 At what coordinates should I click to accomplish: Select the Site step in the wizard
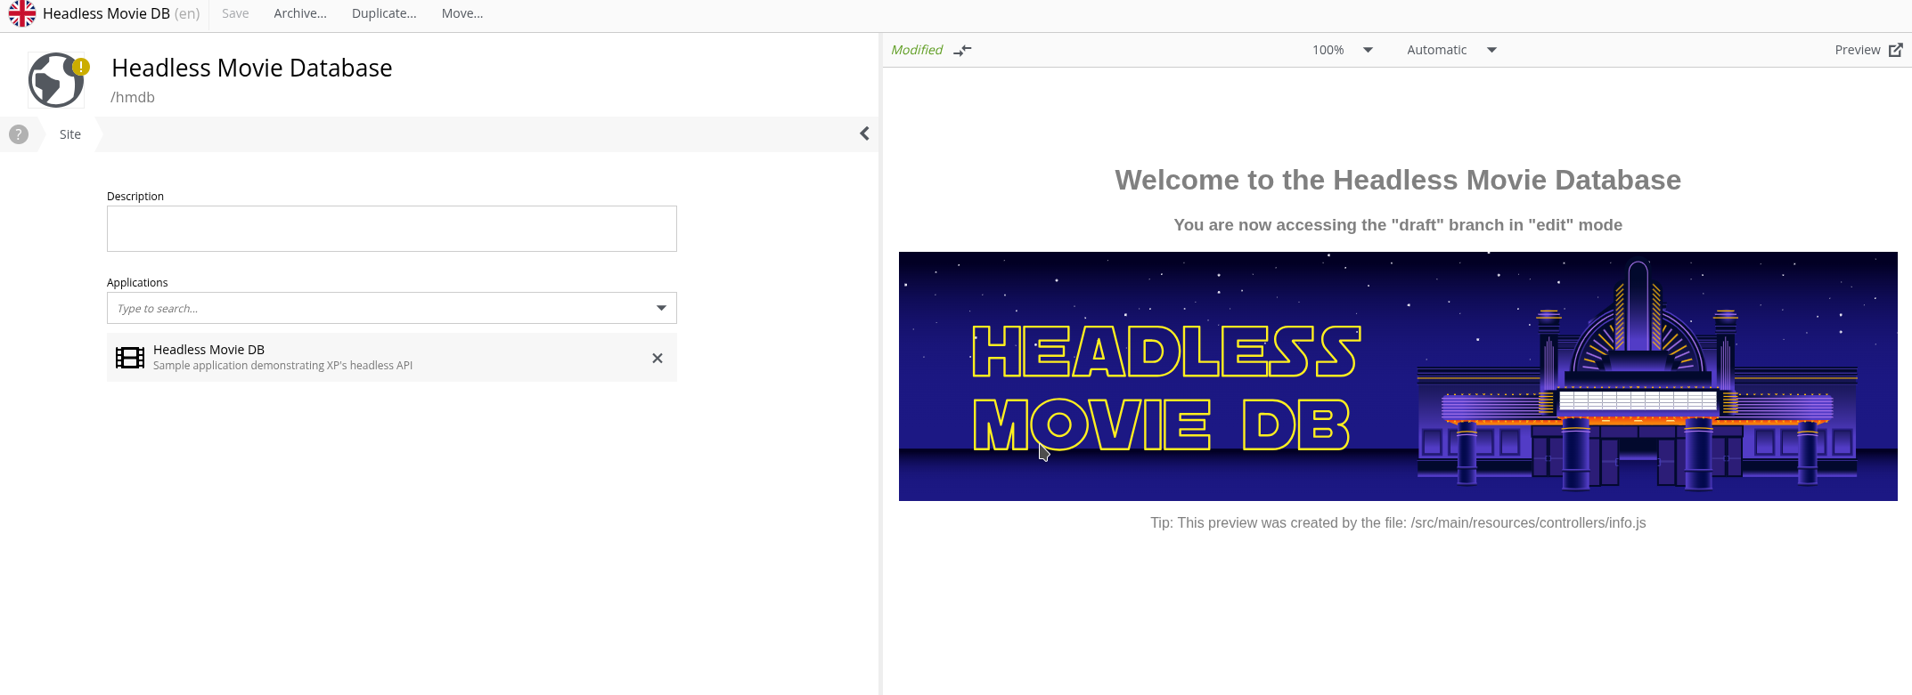pyautogui.click(x=70, y=134)
